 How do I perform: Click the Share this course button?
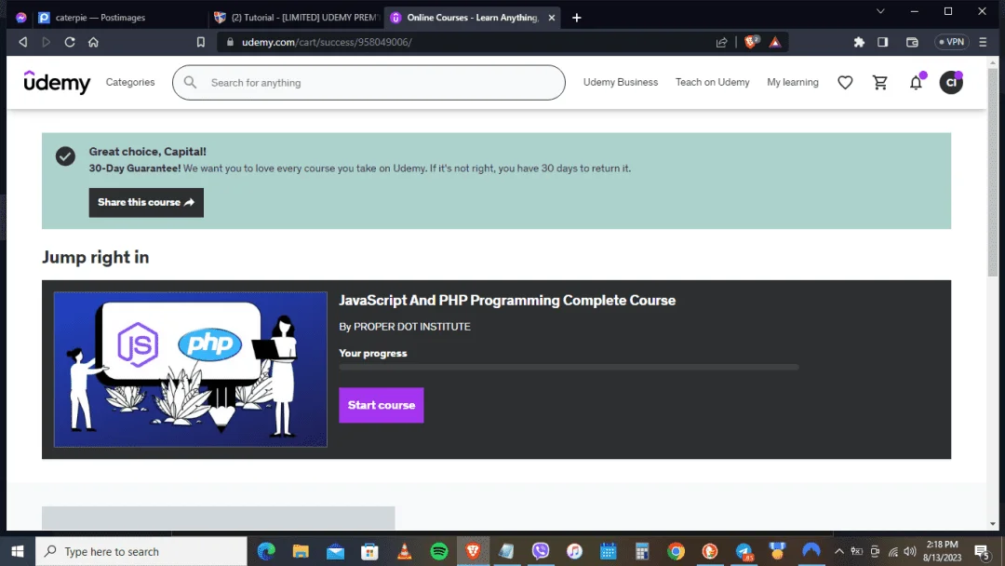pyautogui.click(x=146, y=203)
